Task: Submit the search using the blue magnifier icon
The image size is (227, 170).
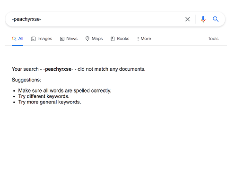Action: [216, 19]
